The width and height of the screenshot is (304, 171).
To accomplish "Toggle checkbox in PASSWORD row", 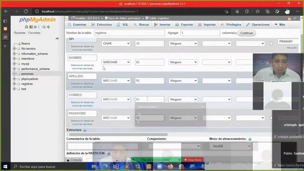I will click(x=271, y=118).
